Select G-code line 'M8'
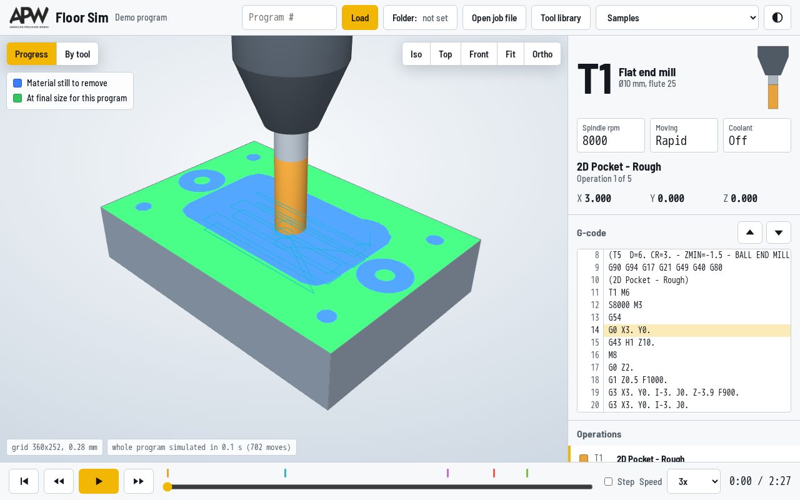Viewport: 800px width, 500px height. click(684, 355)
